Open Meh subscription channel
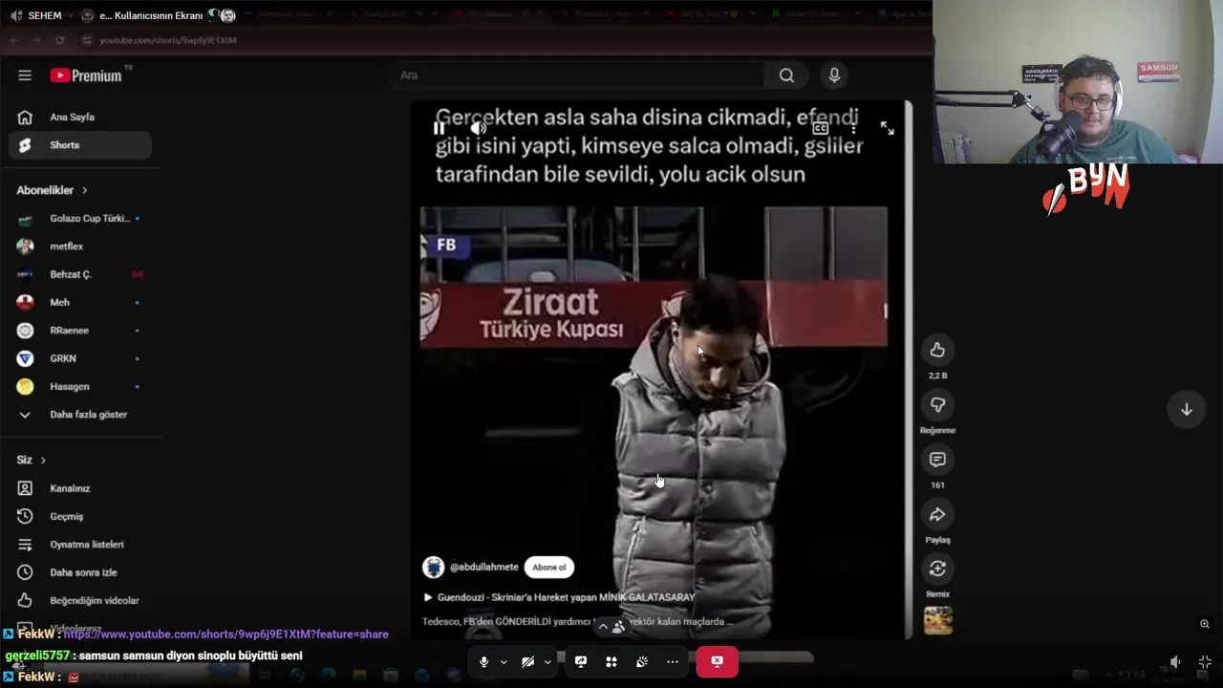Image resolution: width=1223 pixels, height=688 pixels. coord(79,302)
